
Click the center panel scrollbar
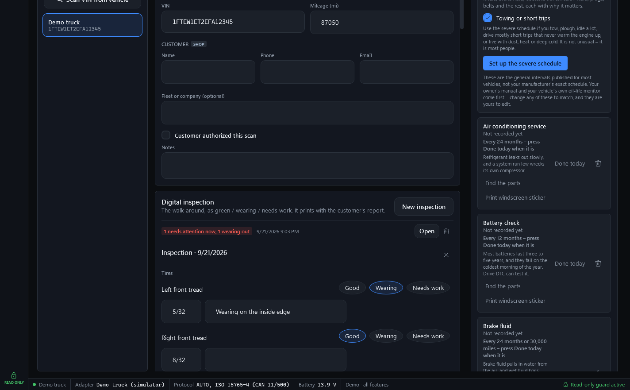click(462, 14)
